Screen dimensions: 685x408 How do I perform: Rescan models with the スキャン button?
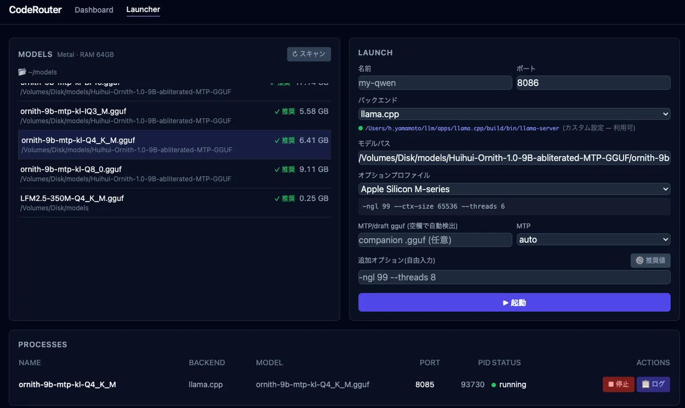(x=309, y=54)
